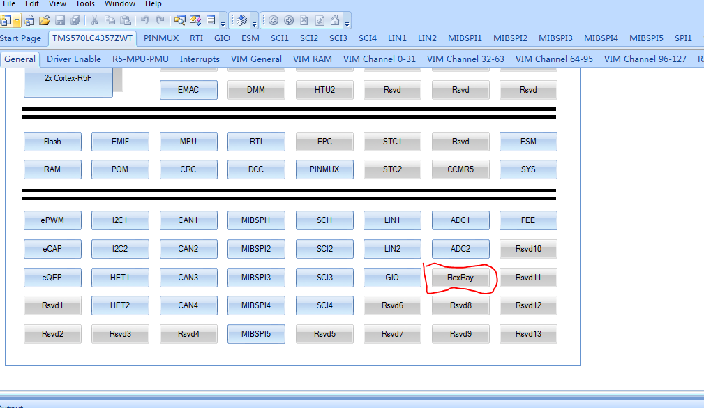
Task: Open the Driver Enable sub-tab
Action: coord(74,59)
